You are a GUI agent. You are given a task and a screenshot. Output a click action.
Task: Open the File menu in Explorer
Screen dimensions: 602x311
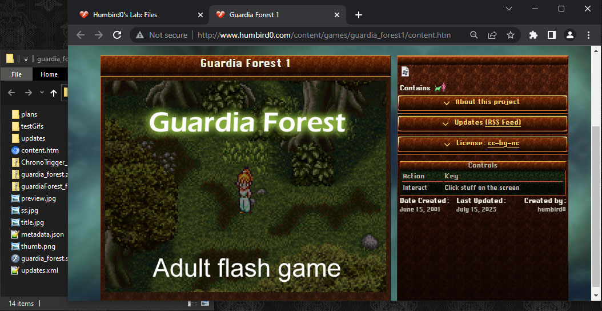17,74
